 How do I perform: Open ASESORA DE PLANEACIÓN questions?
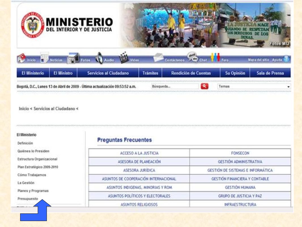[139, 162]
